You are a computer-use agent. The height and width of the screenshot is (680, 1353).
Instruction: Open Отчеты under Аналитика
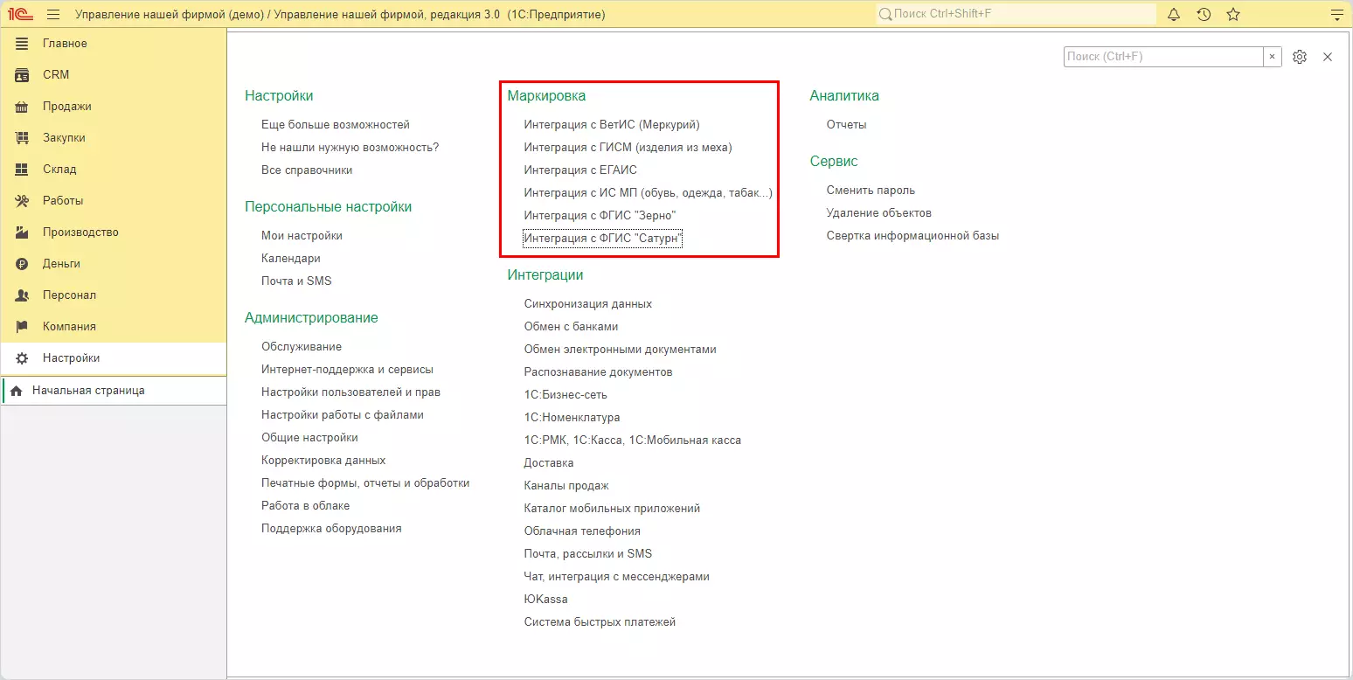click(x=847, y=125)
